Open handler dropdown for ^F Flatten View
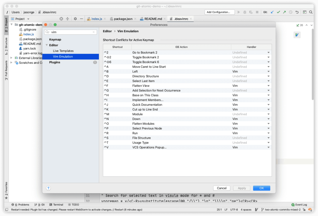 (268, 86)
